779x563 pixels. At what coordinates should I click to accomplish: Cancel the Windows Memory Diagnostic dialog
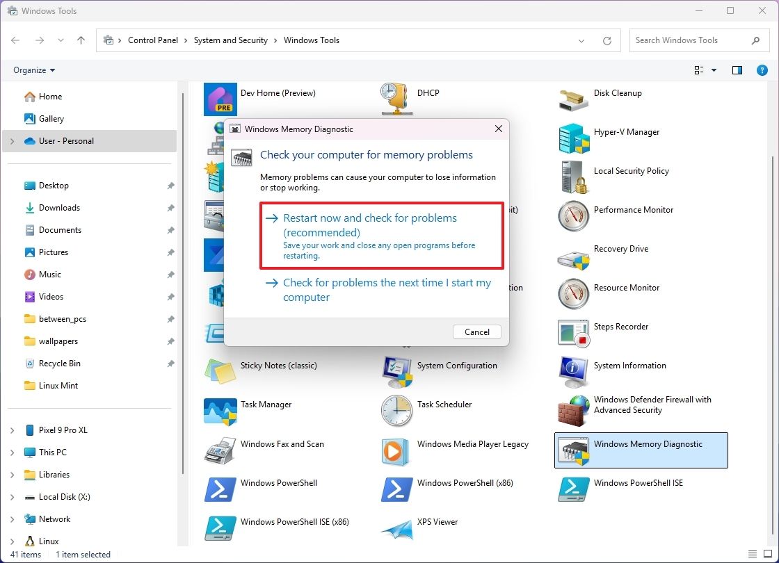[476, 332]
